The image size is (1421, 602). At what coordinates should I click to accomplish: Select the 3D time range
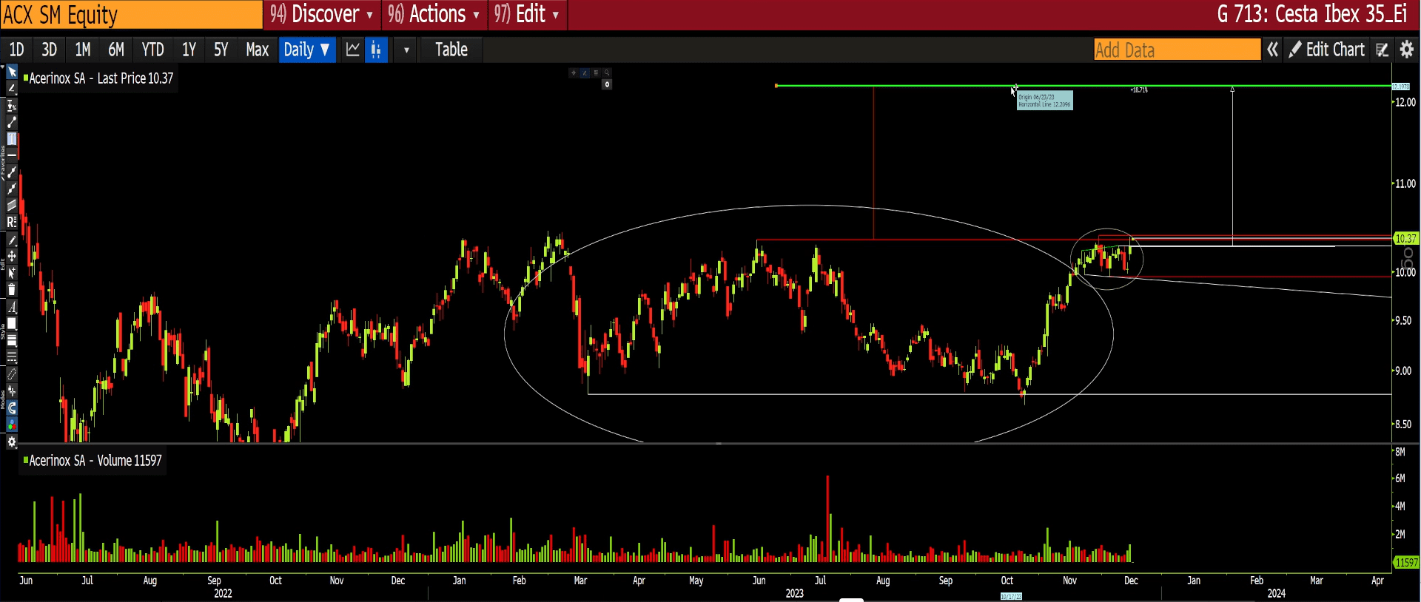(x=50, y=50)
